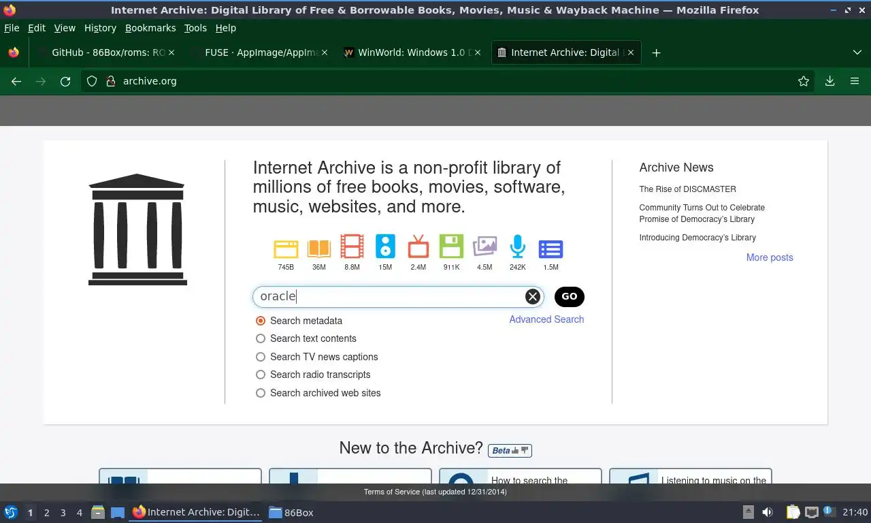Open the Tools menu
Image resolution: width=871 pixels, height=523 pixels.
tap(195, 28)
